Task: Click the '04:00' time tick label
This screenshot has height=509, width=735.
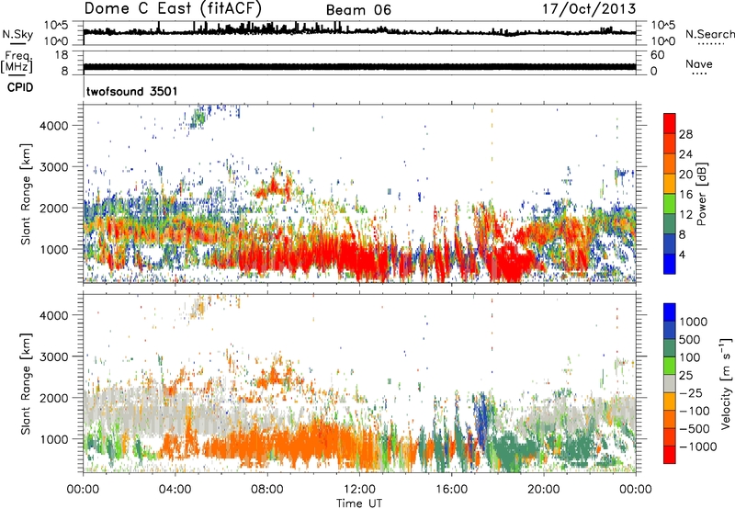Action: (x=175, y=490)
